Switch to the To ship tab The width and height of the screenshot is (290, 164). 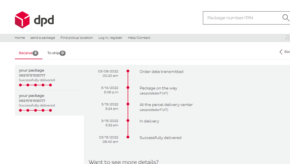(x=53, y=53)
